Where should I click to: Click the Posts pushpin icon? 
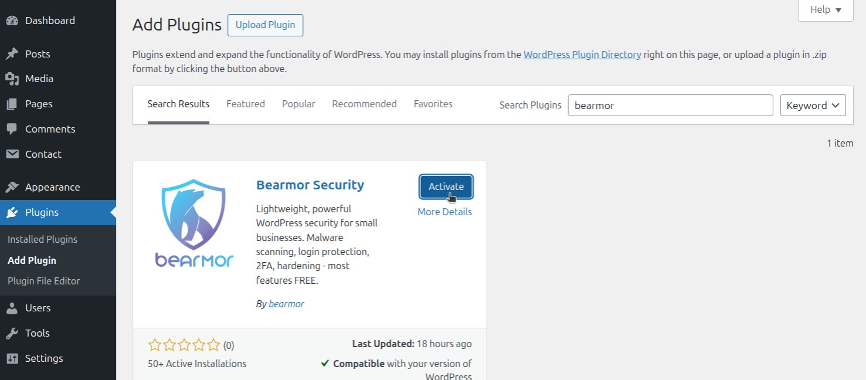click(12, 54)
